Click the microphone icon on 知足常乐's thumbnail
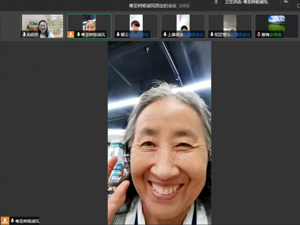Viewport: 300px width, 225px height. click(211, 34)
